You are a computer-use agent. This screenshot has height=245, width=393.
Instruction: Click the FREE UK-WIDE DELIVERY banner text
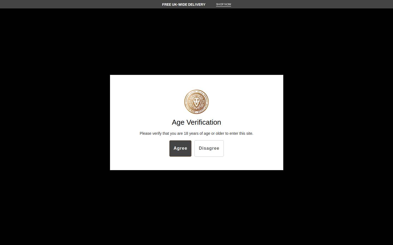click(184, 4)
